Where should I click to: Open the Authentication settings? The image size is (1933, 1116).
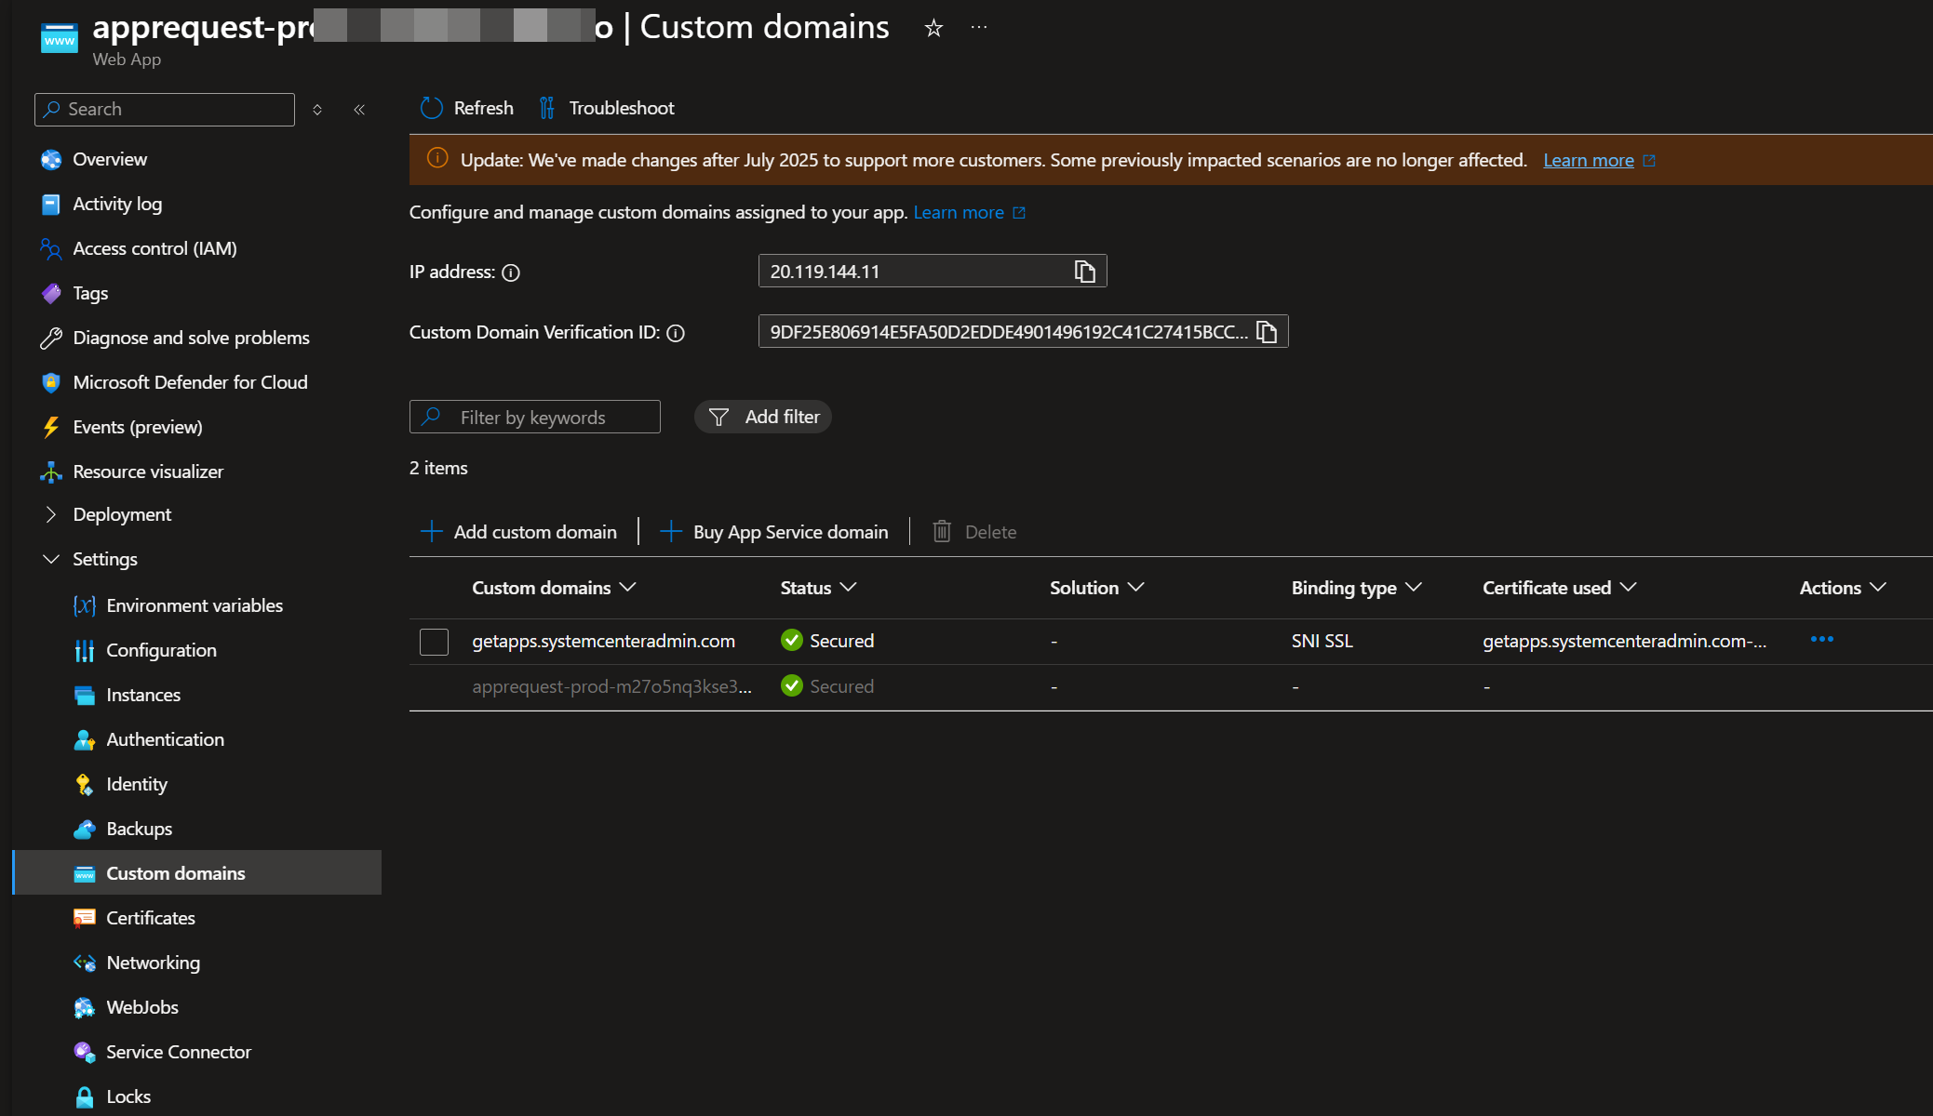click(x=165, y=739)
